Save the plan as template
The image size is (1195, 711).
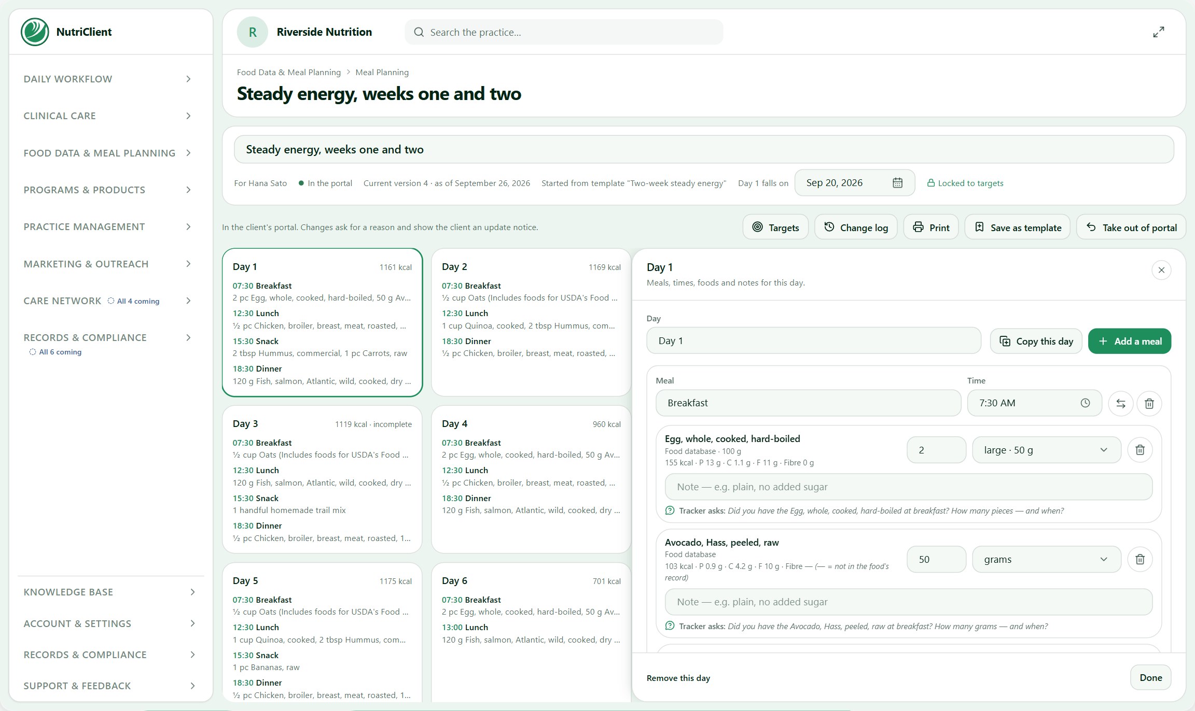(x=1017, y=227)
